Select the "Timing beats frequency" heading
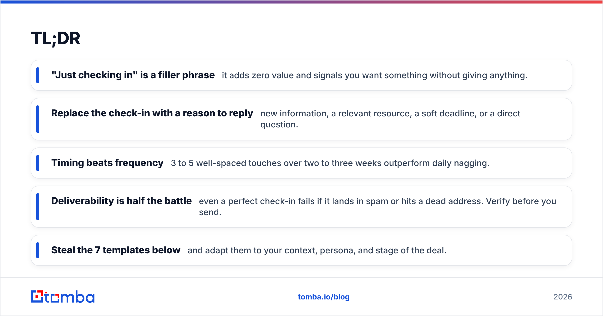Viewport: 603px width, 316px height. click(107, 163)
